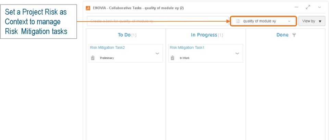Click the filter icon next to Done
The height and width of the screenshot is (140, 329).
click(294, 35)
